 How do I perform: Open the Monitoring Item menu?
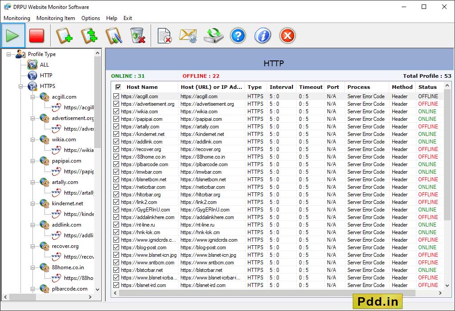56,18
